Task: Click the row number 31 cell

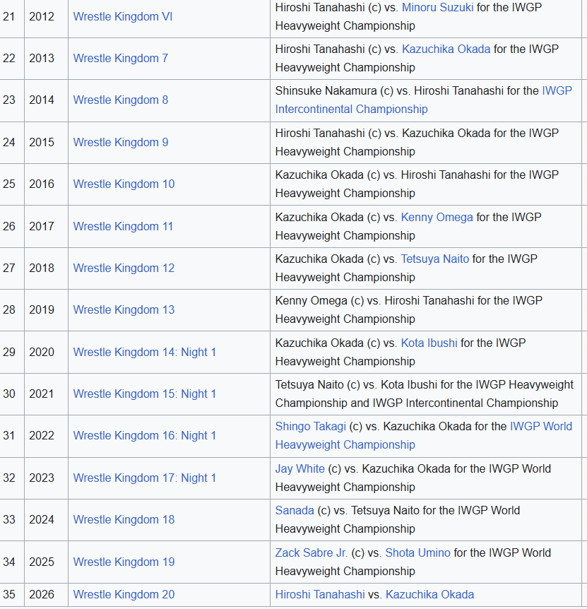Action: point(11,436)
